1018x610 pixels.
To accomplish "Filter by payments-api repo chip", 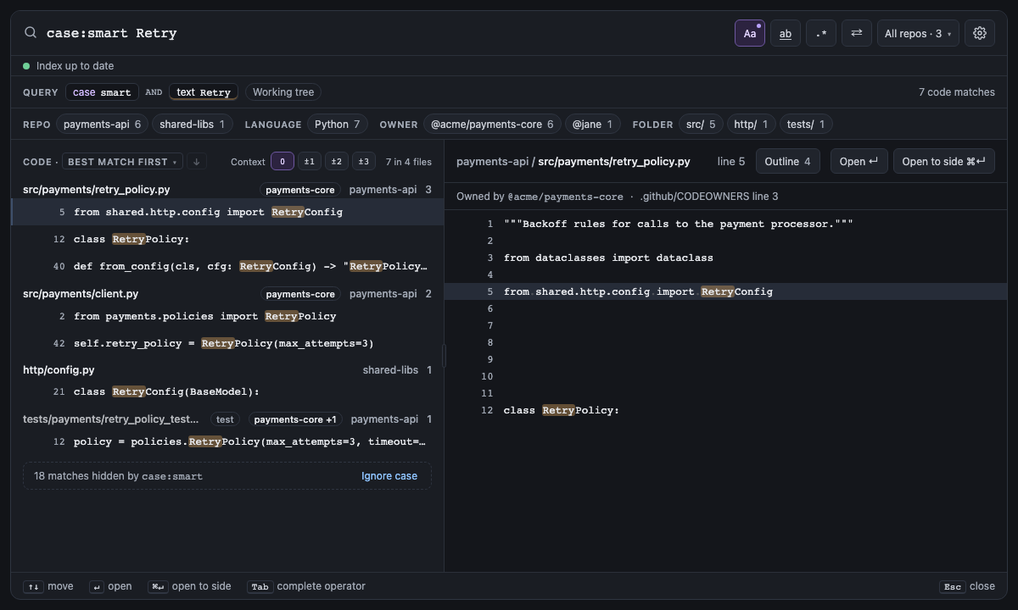I will [103, 125].
